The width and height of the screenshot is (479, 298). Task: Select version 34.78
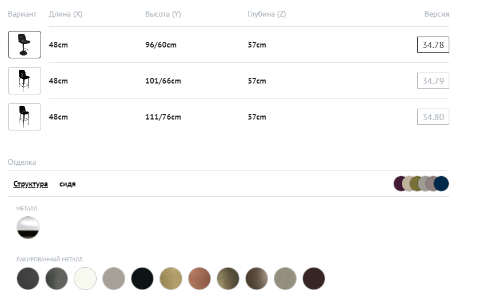pos(433,45)
